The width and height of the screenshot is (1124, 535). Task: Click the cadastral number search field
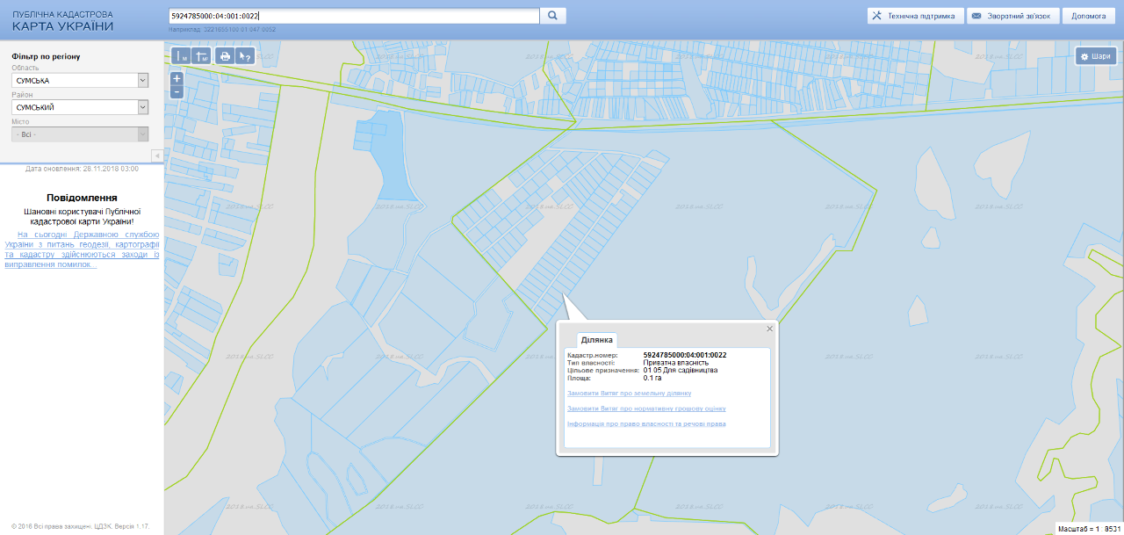(353, 16)
